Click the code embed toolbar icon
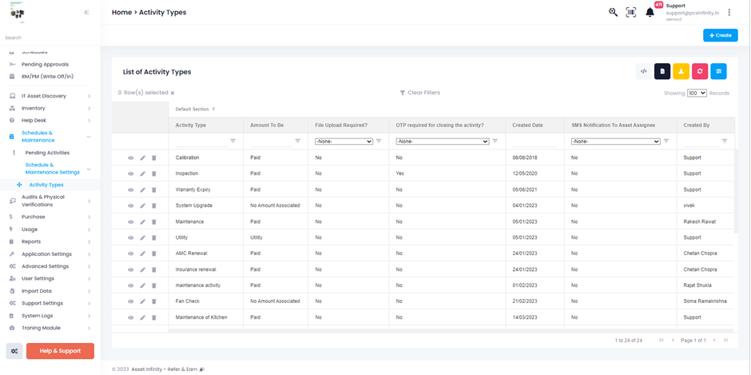Screen dimensions: 751x375 644,71
